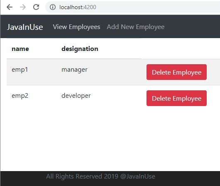220x186 pixels.
Task: Open site information icon in address bar
Action: (x=53, y=7)
